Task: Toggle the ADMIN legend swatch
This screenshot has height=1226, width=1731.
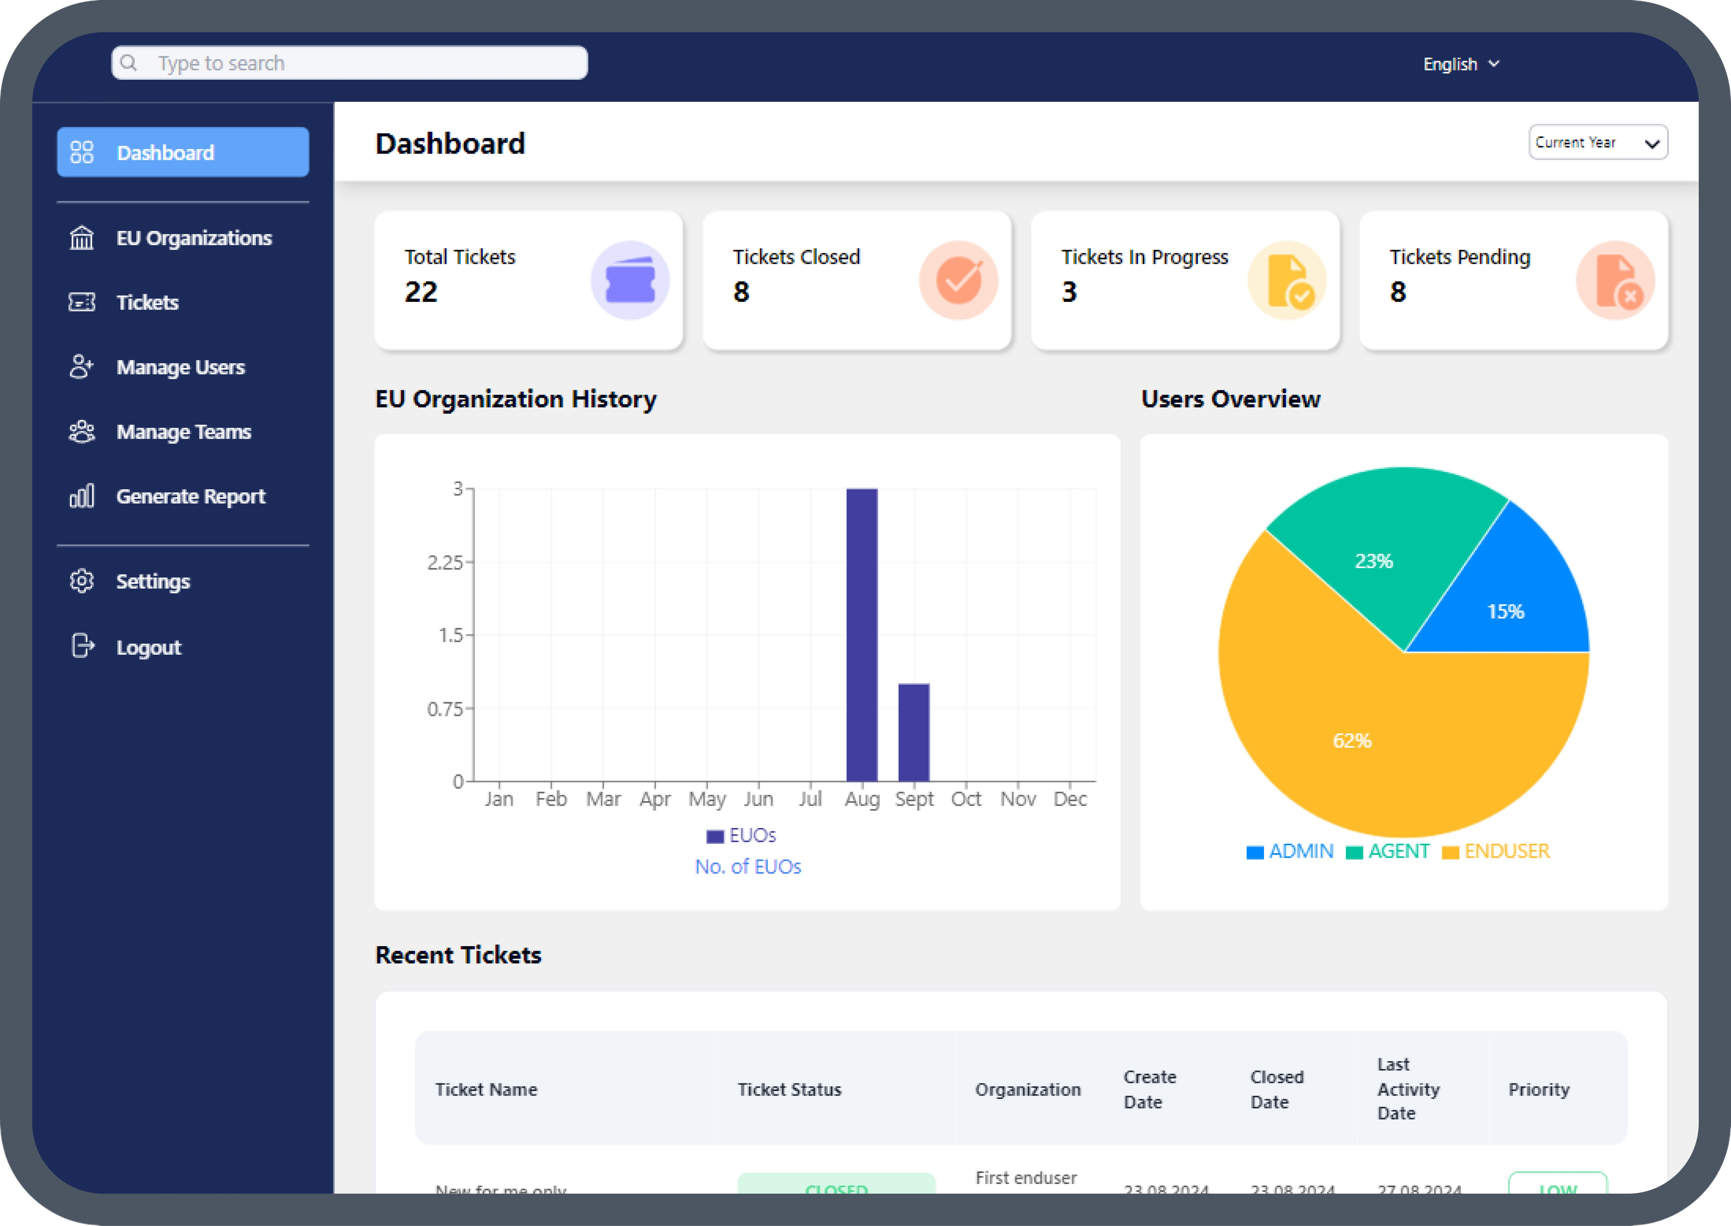Action: [x=1255, y=852]
